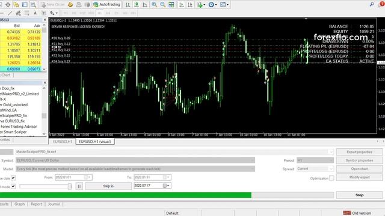Open the MetaEditor yellow book icon

[70, 4]
